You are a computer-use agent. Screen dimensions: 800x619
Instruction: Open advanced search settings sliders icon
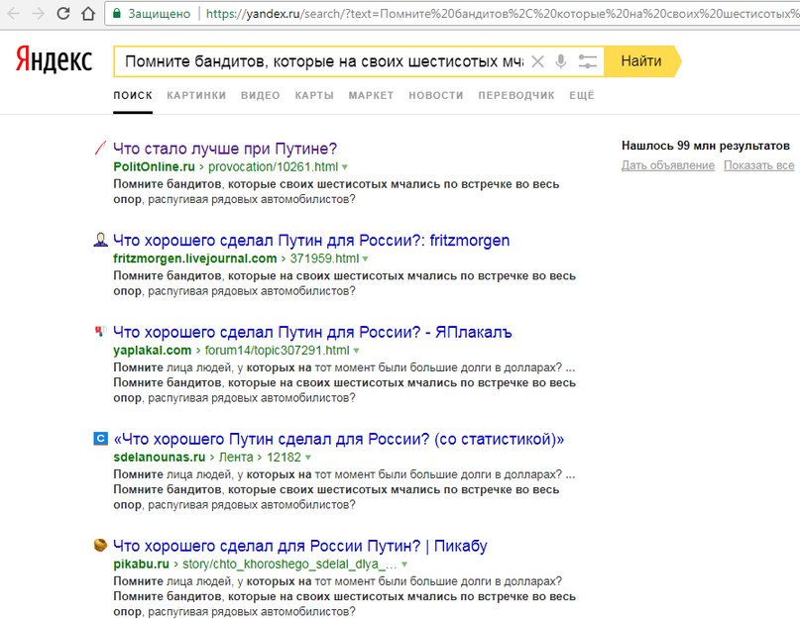click(x=587, y=61)
